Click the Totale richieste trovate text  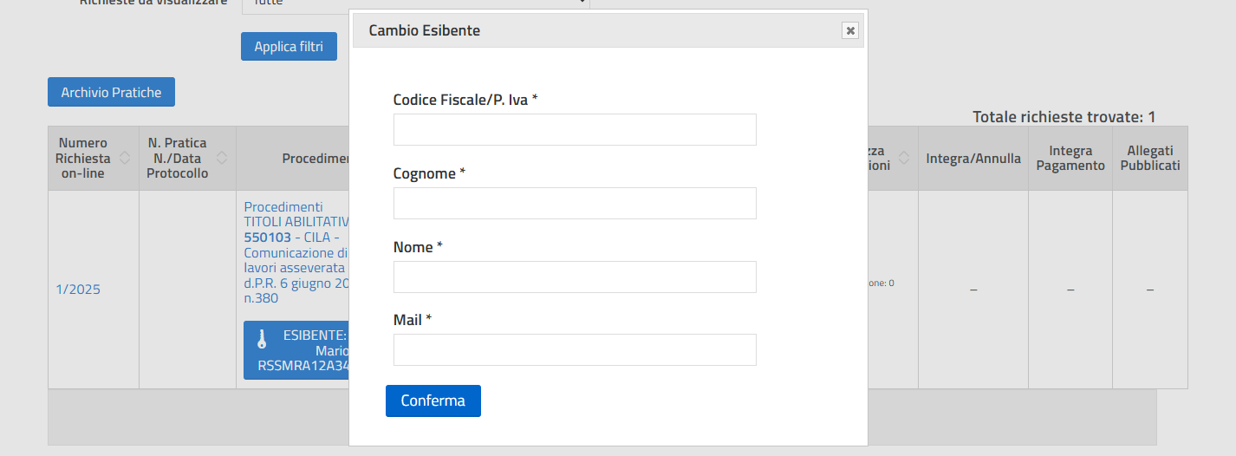tap(1064, 117)
